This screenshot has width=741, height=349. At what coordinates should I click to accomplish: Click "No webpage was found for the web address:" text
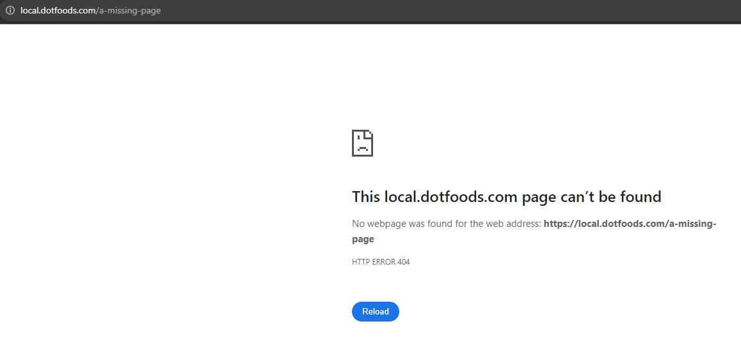coord(447,224)
